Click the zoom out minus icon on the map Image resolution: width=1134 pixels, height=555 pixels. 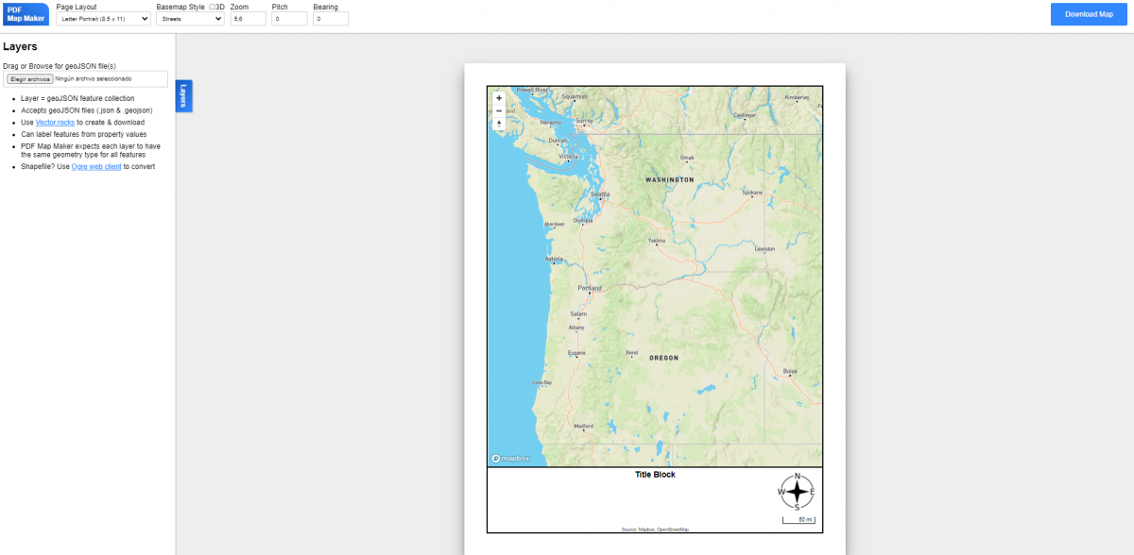click(x=498, y=110)
